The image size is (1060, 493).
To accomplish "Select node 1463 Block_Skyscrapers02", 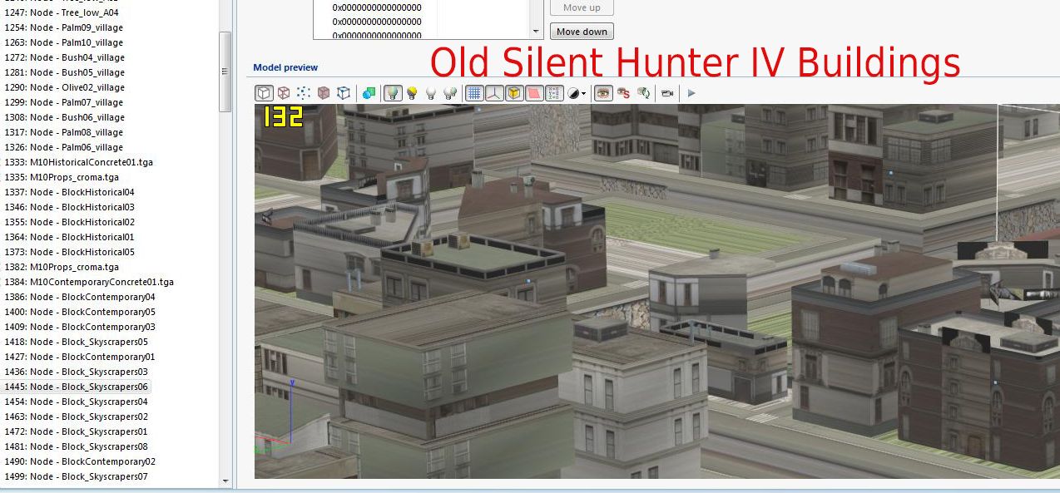I will click(77, 417).
